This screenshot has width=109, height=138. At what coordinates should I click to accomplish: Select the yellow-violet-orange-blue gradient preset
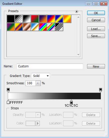(x=19, y=27)
